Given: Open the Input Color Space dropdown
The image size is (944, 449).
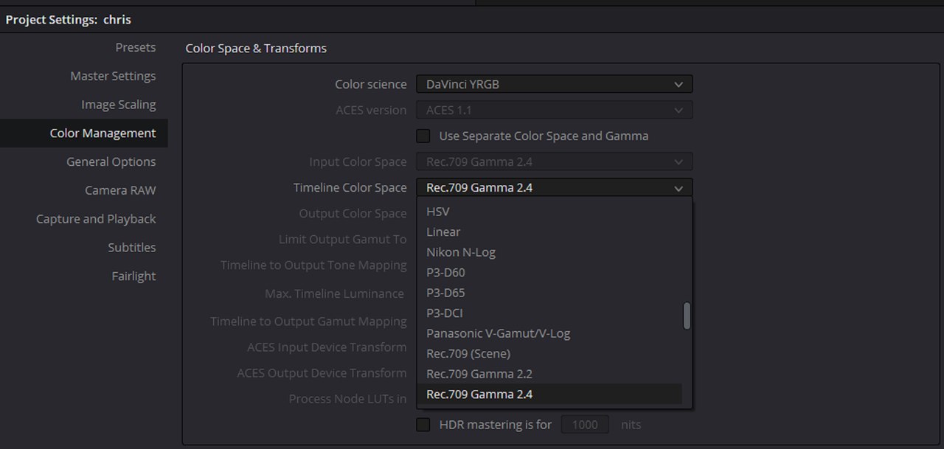Looking at the screenshot, I should click(x=555, y=162).
